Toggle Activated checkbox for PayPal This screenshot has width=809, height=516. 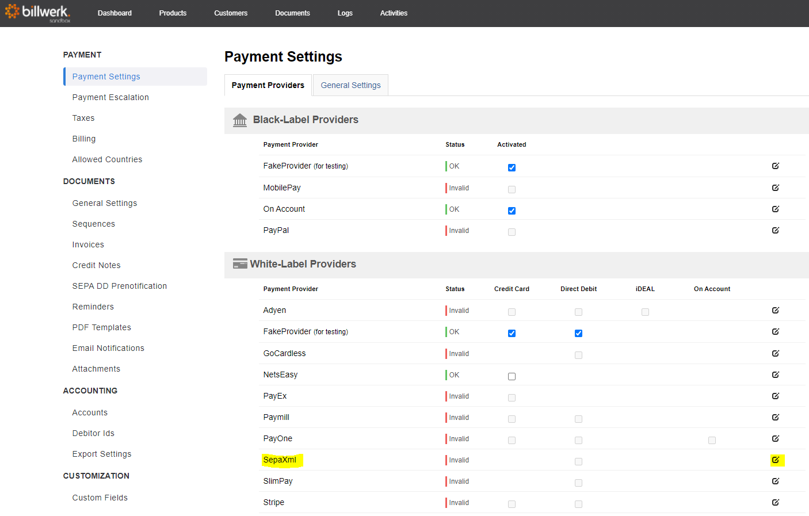[512, 232]
